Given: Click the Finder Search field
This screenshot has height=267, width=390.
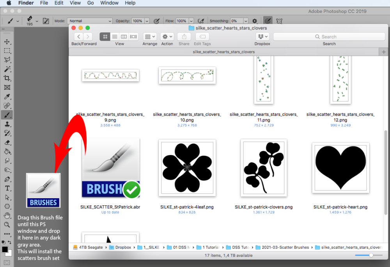Looking at the screenshot, I should pos(329,37).
